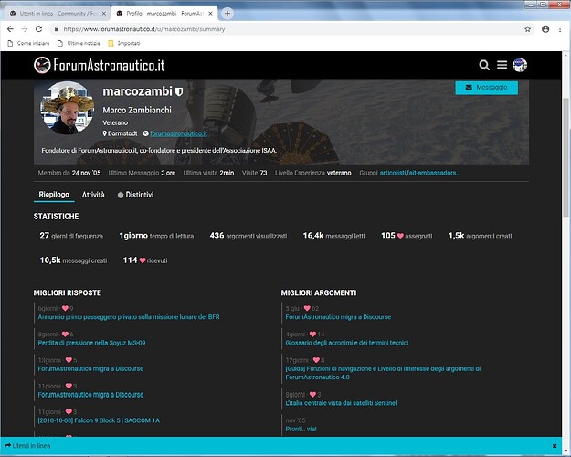Open Annuncio primo passeggero privato BFR reply
Viewport: 571px width, 457px height.
click(129, 317)
